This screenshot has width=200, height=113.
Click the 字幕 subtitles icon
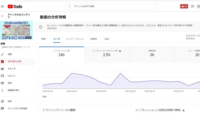[x=2, y=83]
